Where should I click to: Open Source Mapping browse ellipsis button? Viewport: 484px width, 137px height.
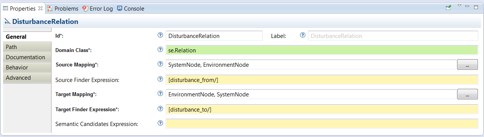point(468,65)
